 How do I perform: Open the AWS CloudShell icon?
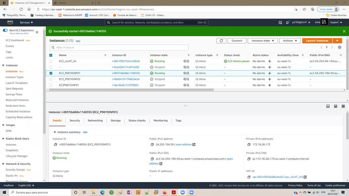click(280, 22)
